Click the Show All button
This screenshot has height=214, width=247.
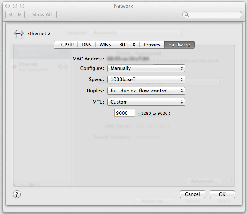click(x=42, y=14)
